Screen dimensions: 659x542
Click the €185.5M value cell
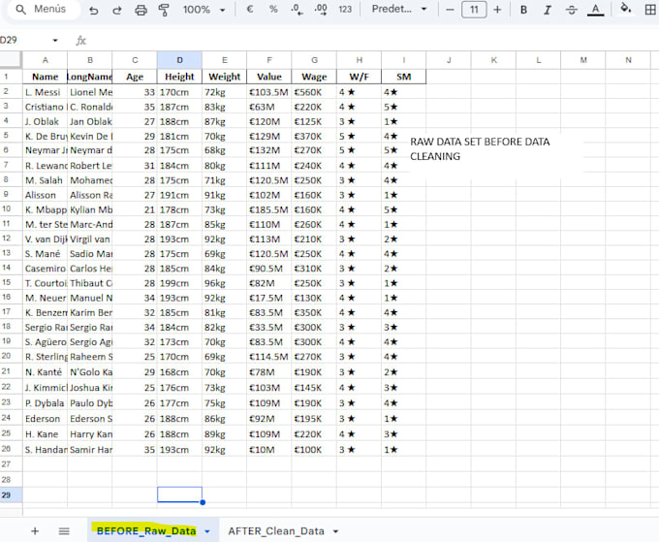[269, 209]
